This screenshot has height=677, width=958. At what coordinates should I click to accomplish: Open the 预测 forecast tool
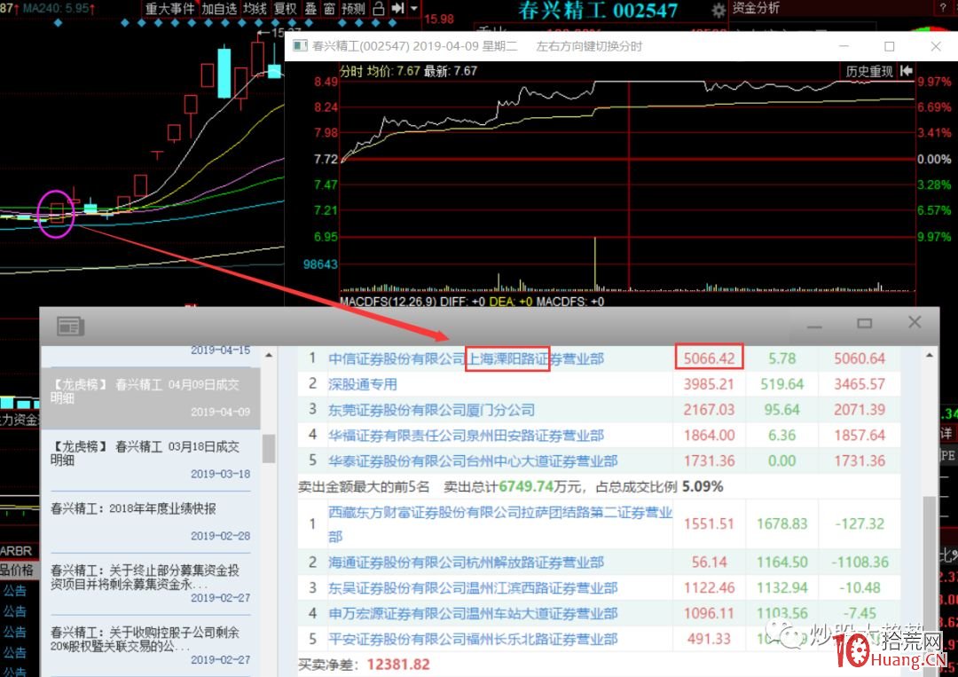[353, 9]
